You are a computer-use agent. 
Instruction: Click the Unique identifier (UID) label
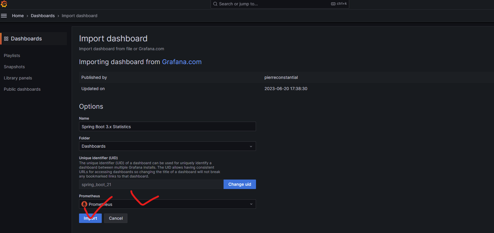click(x=98, y=158)
